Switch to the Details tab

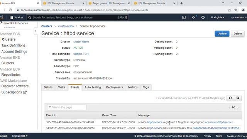[48, 87]
